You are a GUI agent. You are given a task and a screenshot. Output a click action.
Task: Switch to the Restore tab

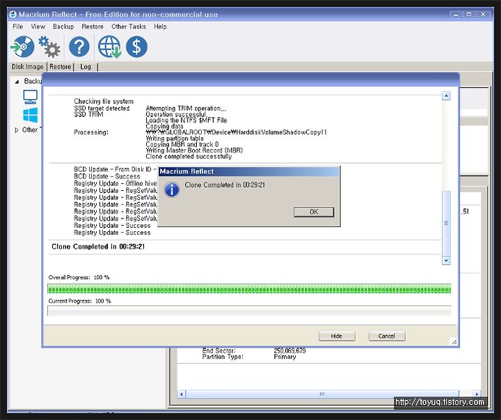tap(60, 67)
